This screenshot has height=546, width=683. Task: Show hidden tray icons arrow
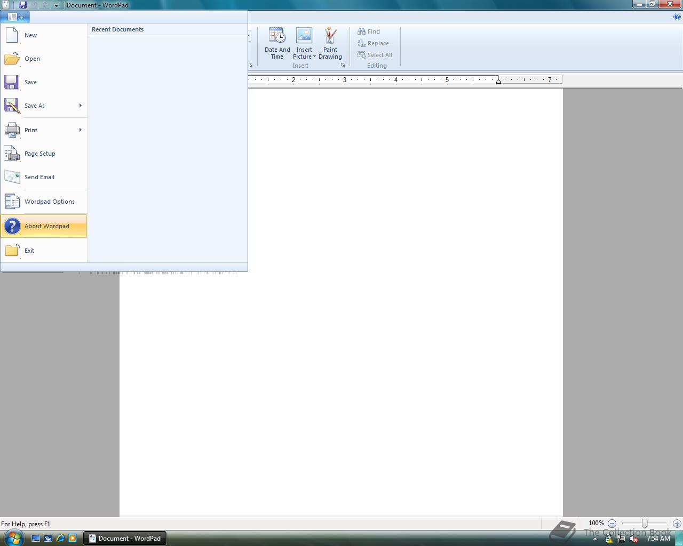595,539
